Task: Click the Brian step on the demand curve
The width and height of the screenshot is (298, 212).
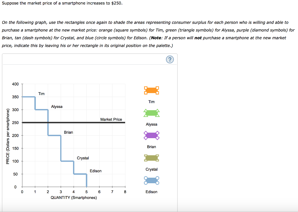Action: click(x=54, y=135)
